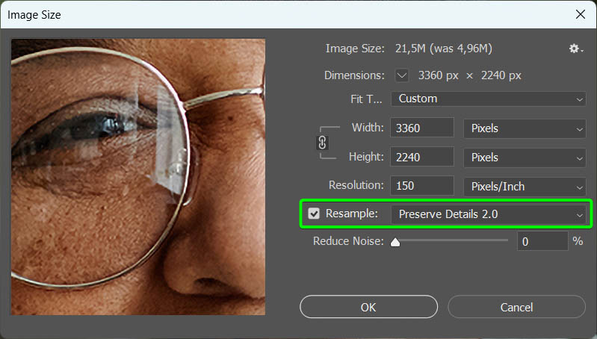Open the Dimensions unit dropdown arrow
597x339 pixels.
[x=401, y=75]
